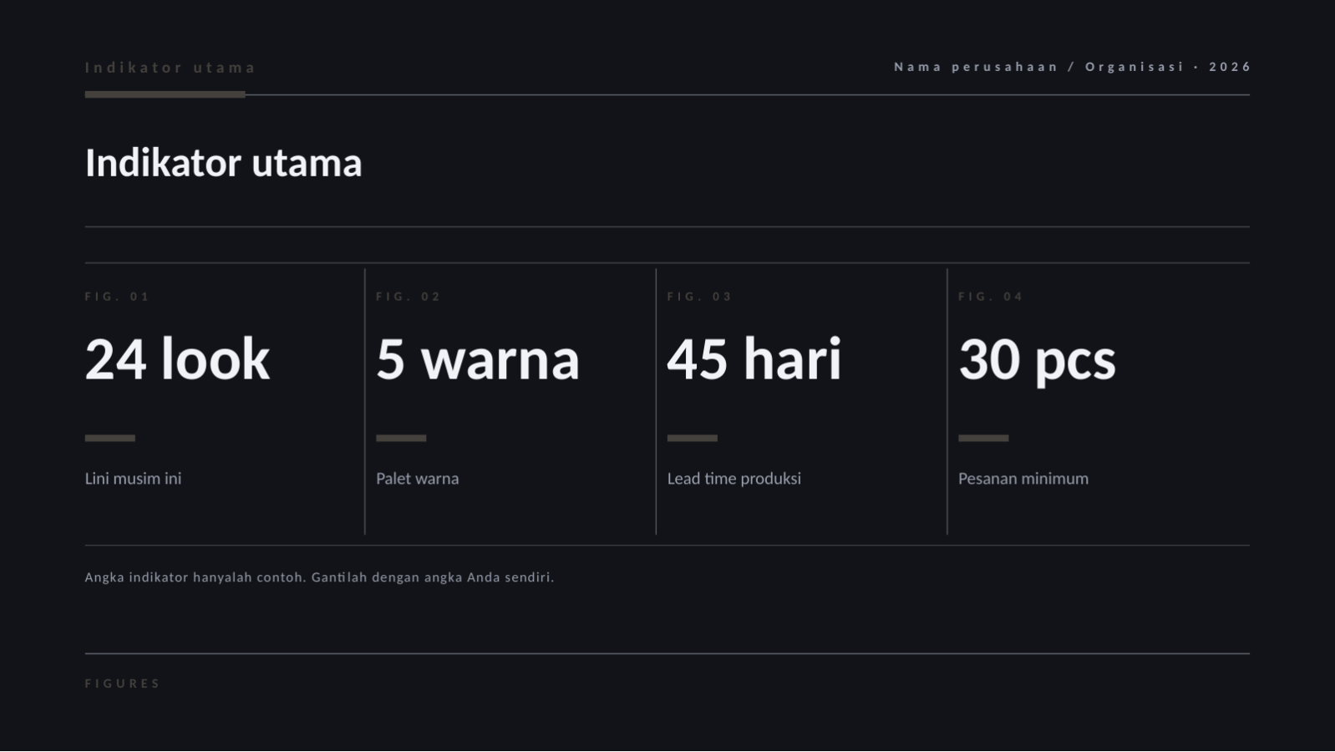Select the 'FIG. 03' label

(x=699, y=297)
